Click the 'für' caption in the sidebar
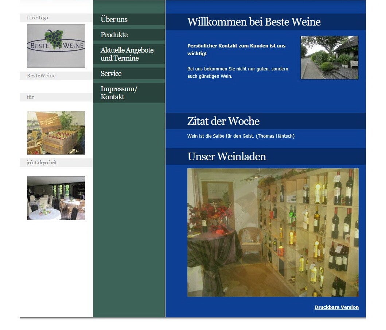The image size is (386, 330). (31, 97)
